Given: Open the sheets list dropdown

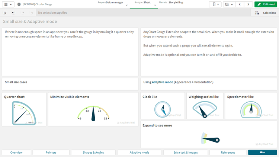Looking at the screenshot, I should pyautogui.click(x=229, y=4).
